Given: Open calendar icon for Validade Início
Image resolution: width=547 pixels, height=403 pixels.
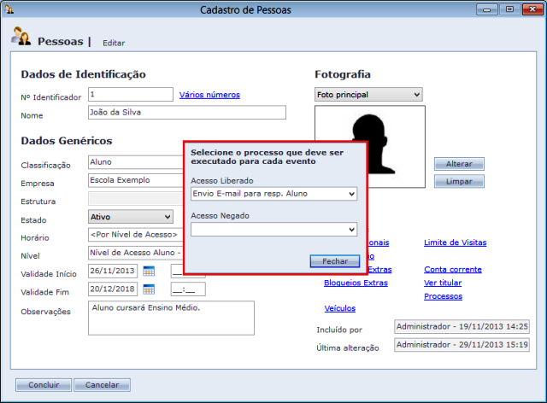Looking at the screenshot, I should pyautogui.click(x=148, y=272).
